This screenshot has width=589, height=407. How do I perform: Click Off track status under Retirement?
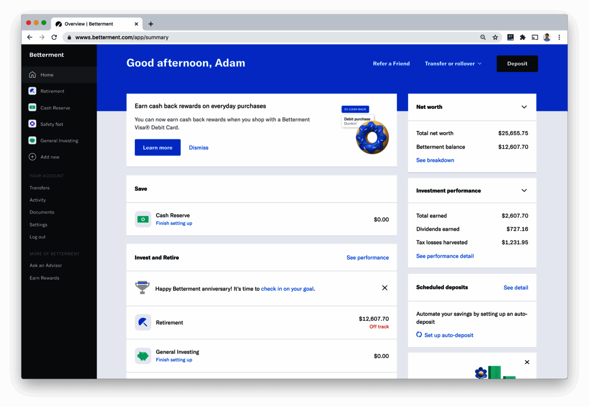coord(379,327)
